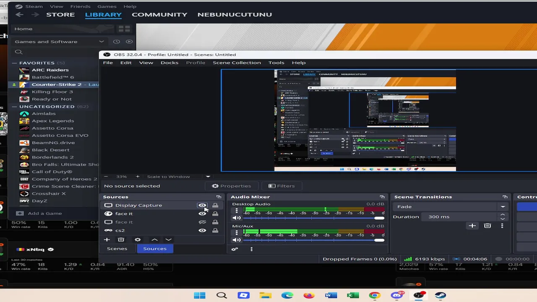
Task: Open Google Chrome from the taskbar
Action: (x=375, y=295)
